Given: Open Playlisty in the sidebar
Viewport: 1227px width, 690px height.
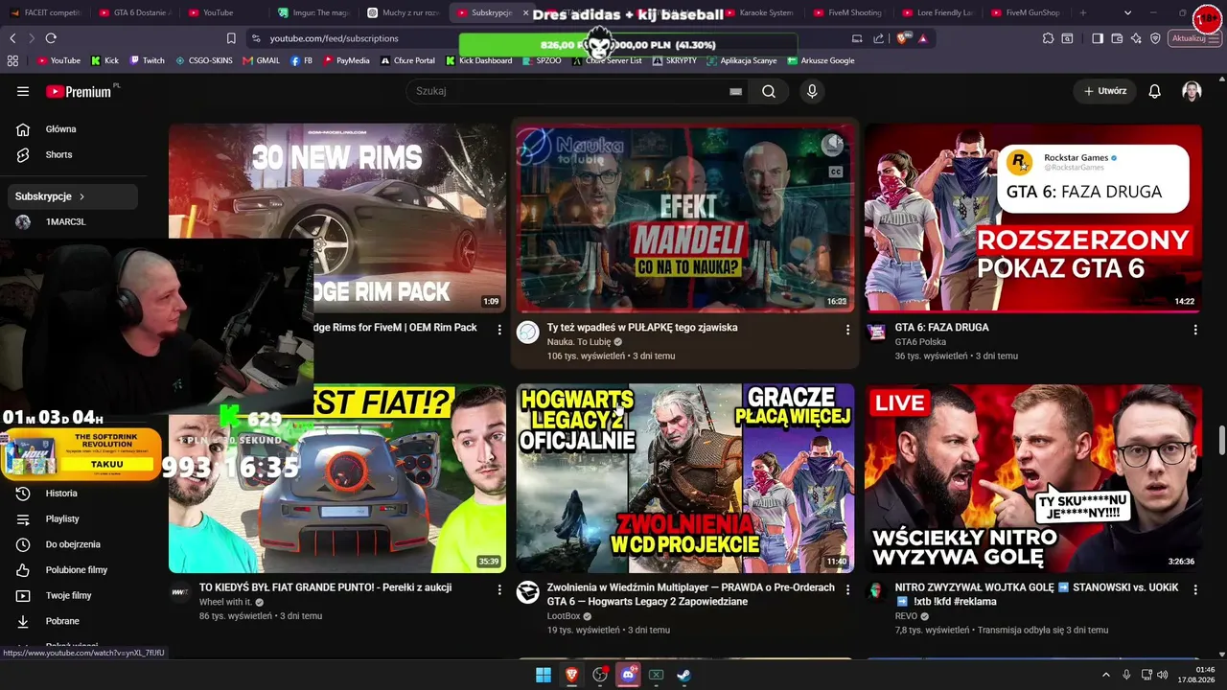Looking at the screenshot, I should [62, 518].
